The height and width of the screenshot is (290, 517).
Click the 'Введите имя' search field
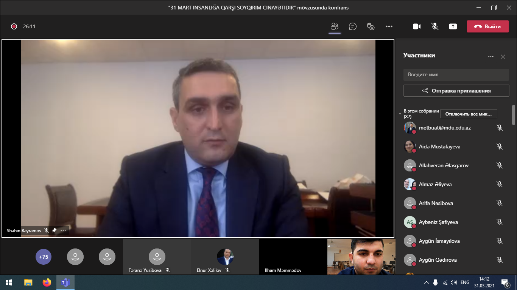(456, 74)
